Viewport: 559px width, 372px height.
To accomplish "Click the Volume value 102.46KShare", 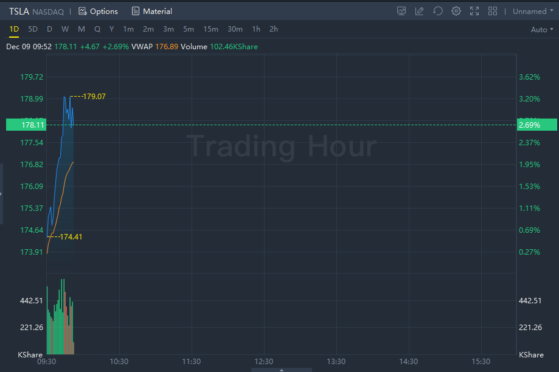I will click(x=234, y=47).
